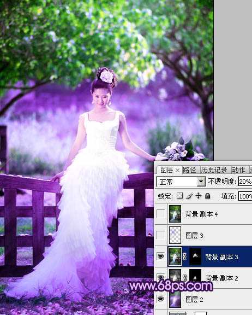Hide the 背景 副本 2 layer
Viewport: 252px width, 315px height.
(160, 277)
